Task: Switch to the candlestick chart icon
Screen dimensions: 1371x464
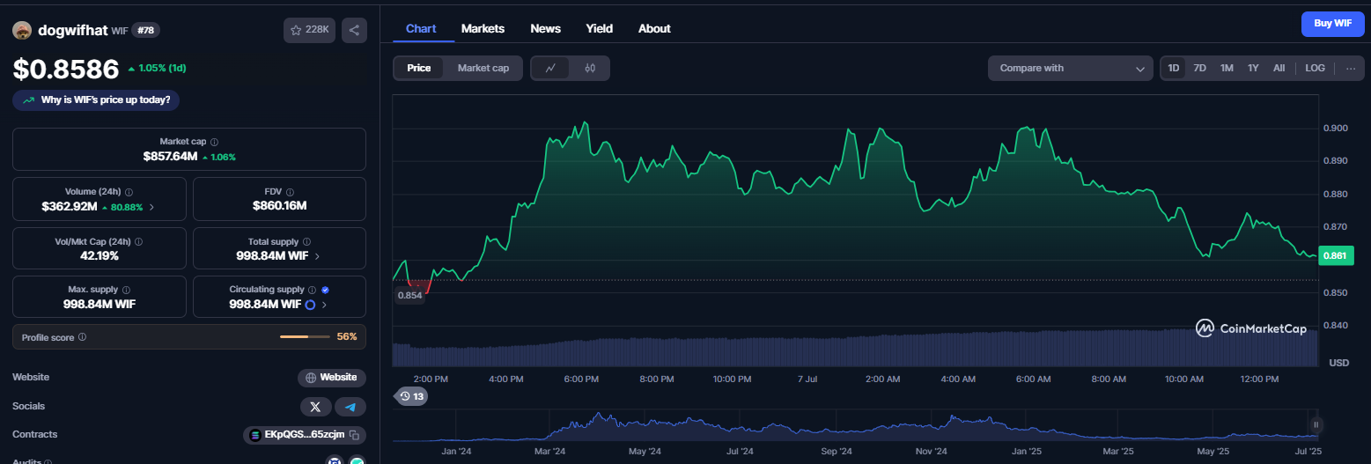Action: [590, 68]
